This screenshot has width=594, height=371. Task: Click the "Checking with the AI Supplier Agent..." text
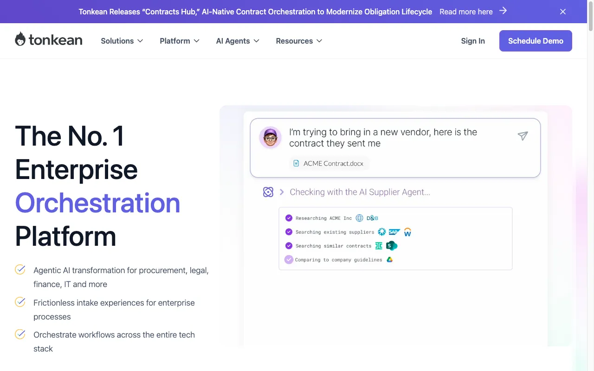pos(360,192)
